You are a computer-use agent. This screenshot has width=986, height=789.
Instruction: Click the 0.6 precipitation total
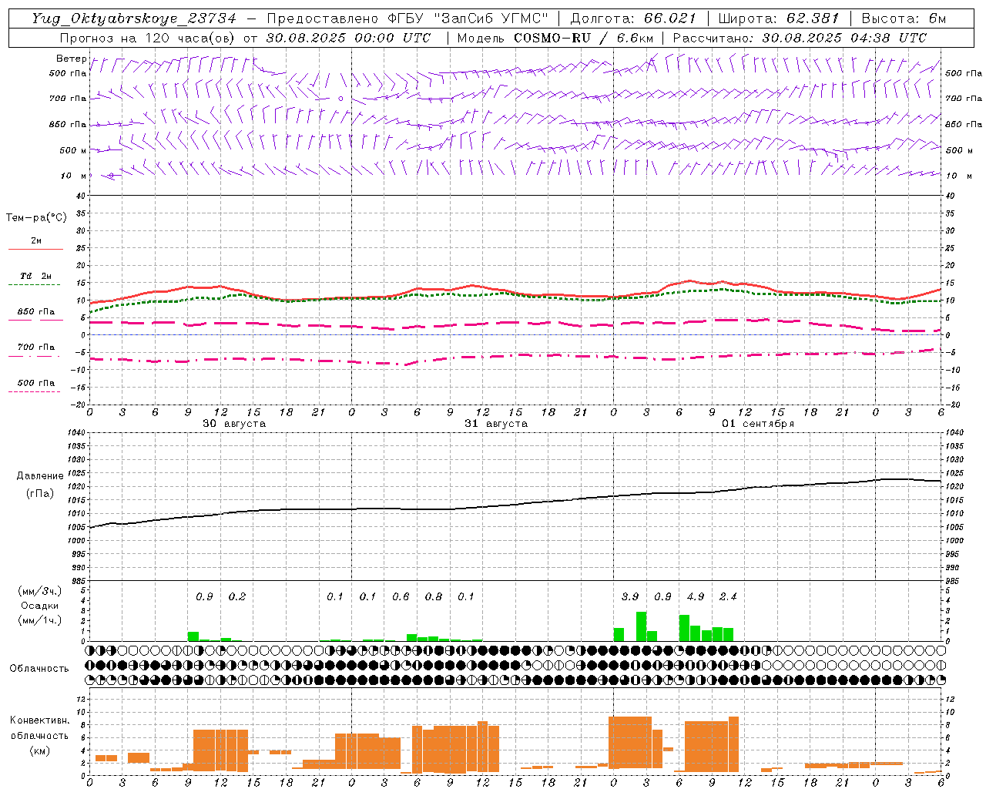[x=401, y=597]
